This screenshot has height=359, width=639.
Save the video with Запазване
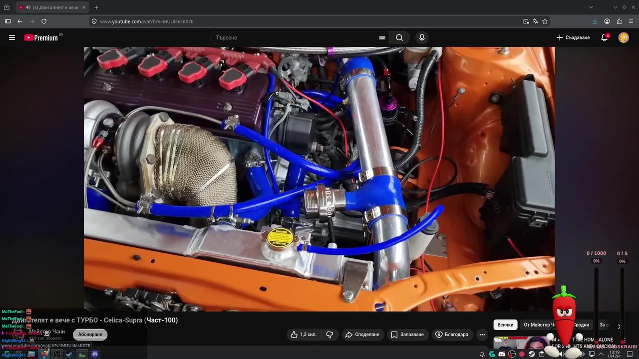pos(407,335)
